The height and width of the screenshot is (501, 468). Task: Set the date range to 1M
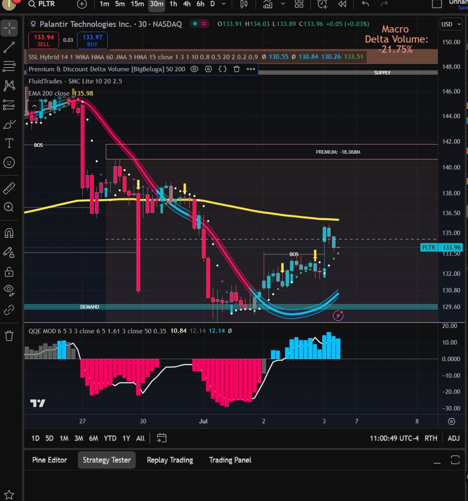[x=64, y=438]
